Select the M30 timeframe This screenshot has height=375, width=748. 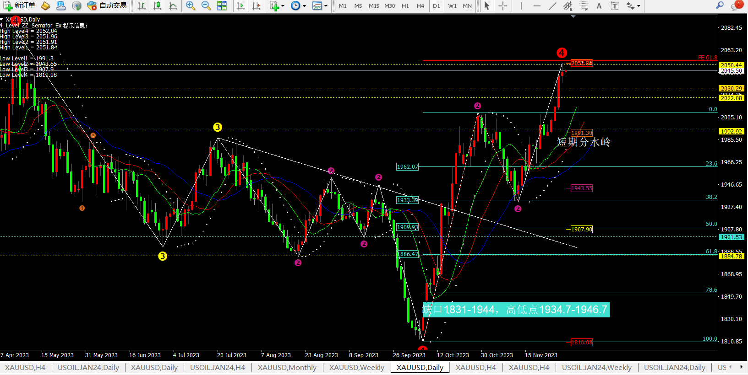389,6
